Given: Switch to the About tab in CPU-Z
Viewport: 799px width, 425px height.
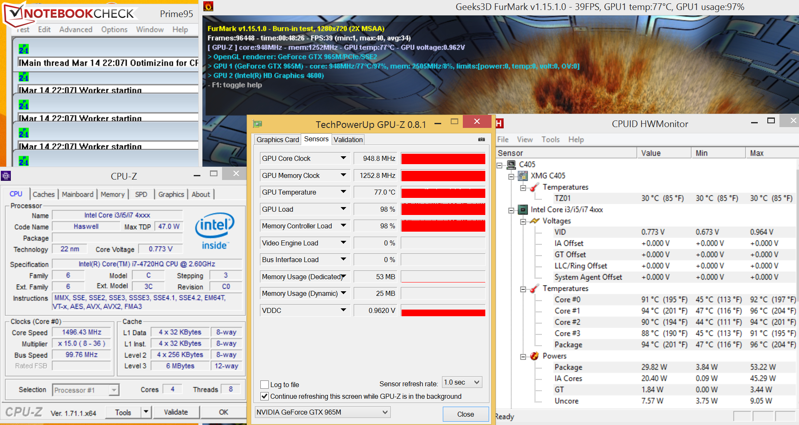Looking at the screenshot, I should tap(201, 194).
